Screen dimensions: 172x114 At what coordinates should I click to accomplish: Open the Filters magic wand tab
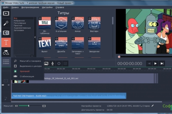(6, 23)
